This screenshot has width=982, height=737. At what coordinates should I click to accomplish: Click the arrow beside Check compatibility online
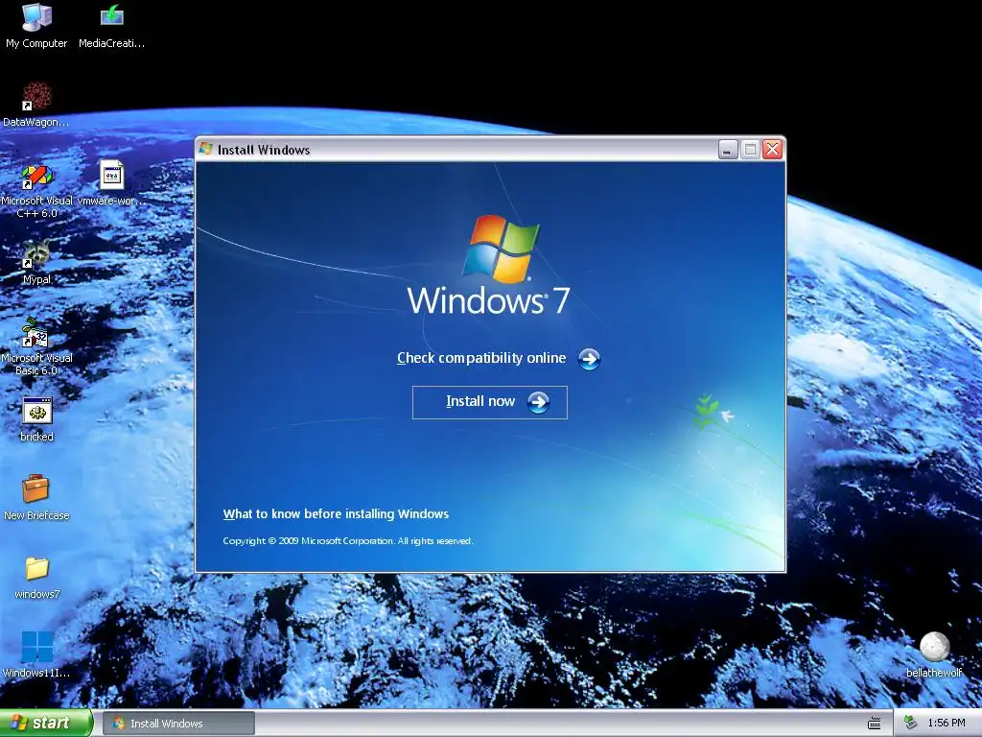tap(589, 359)
